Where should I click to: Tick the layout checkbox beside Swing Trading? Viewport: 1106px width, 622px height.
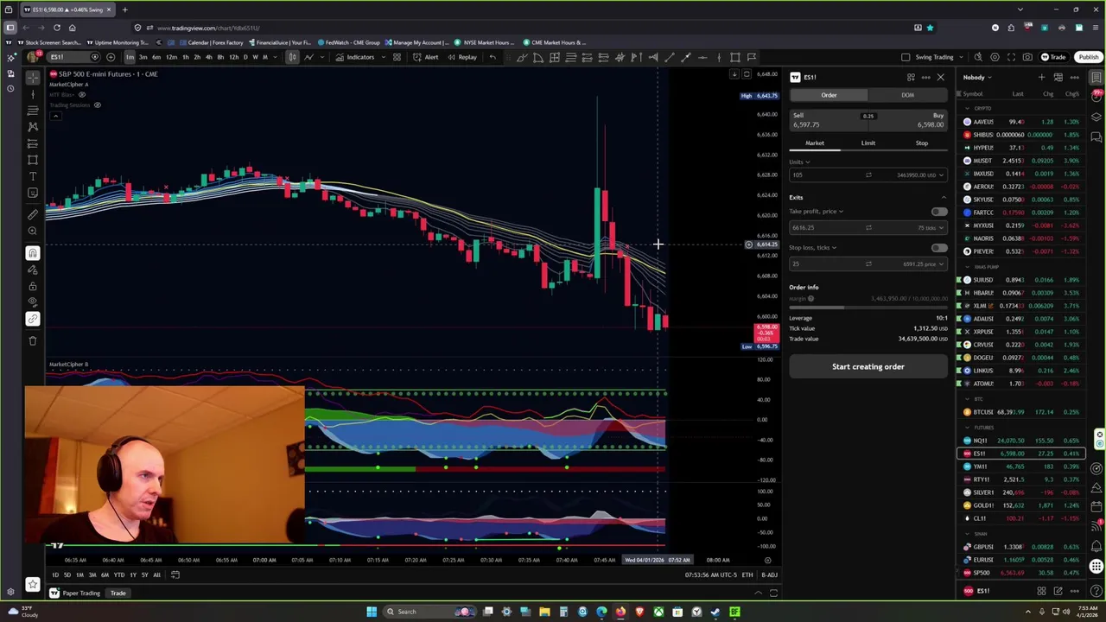click(x=906, y=57)
